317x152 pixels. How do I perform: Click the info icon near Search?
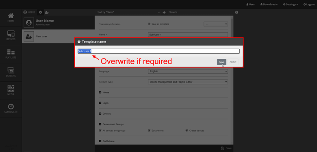[x=237, y=12]
